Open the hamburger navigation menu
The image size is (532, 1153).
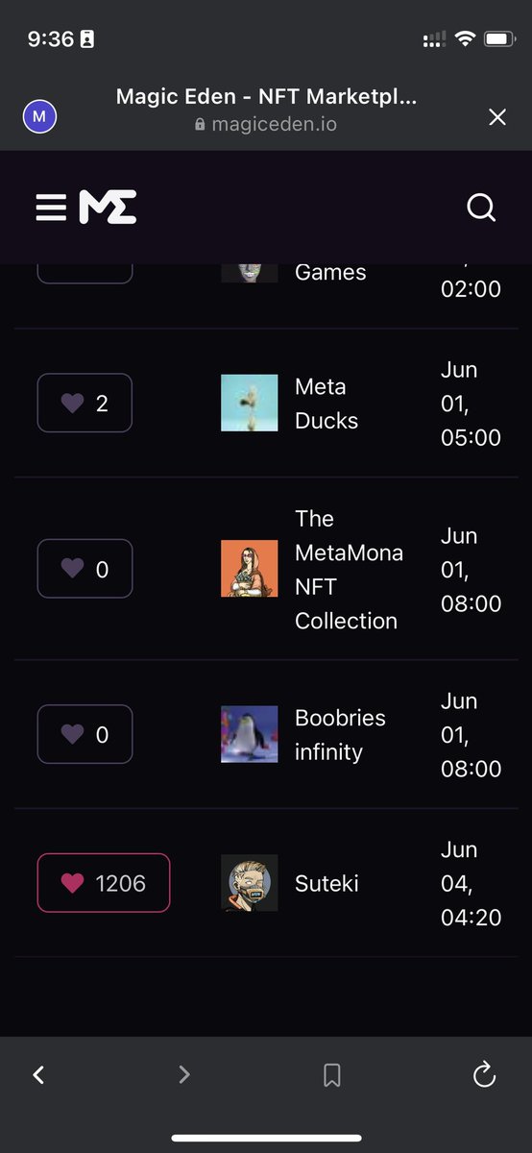[51, 208]
